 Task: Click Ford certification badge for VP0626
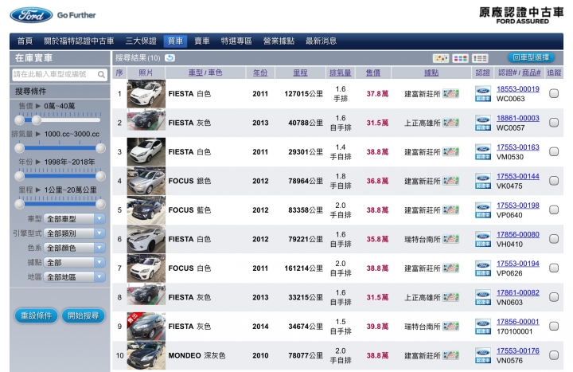(x=483, y=268)
